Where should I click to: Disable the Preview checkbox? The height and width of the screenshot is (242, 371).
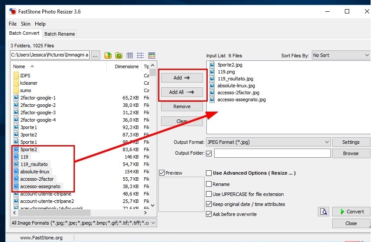pyautogui.click(x=162, y=173)
